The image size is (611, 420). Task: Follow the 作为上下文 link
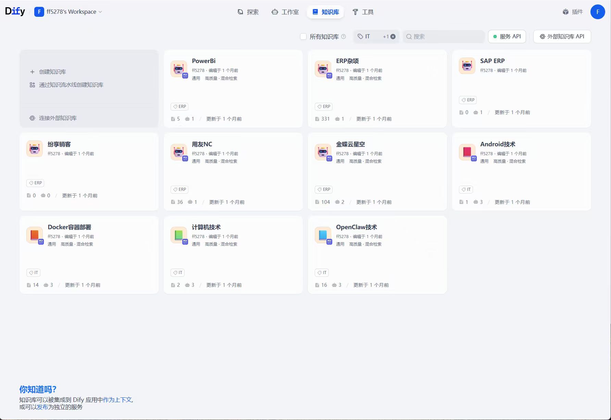tap(117, 400)
